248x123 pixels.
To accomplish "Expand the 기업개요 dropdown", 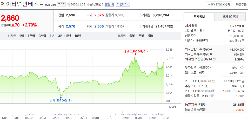I will (123, 4).
